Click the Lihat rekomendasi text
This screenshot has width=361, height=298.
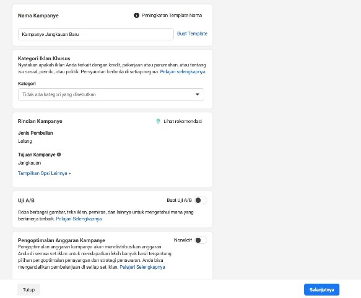pos(183,121)
